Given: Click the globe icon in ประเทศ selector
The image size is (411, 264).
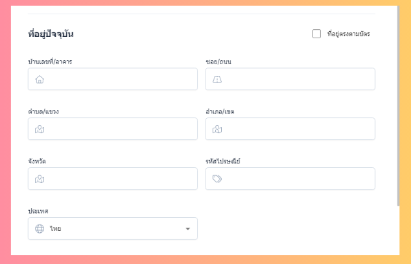Looking at the screenshot, I should click(40, 228).
